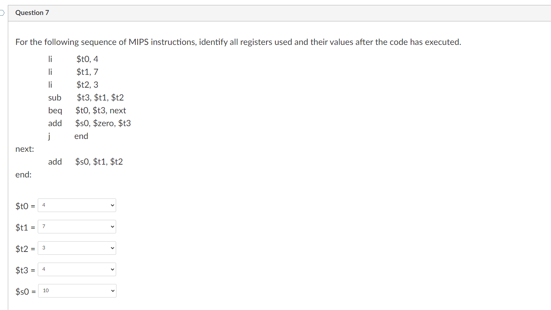Click the chevron arrow on the $t0 dropdown
Viewport: 551px width, 310px height.
[111, 205]
